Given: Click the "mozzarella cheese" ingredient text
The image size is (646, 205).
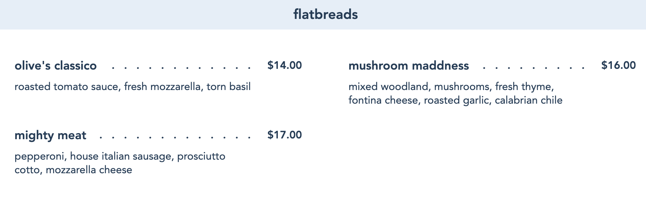Looking at the screenshot, I should click(89, 170).
